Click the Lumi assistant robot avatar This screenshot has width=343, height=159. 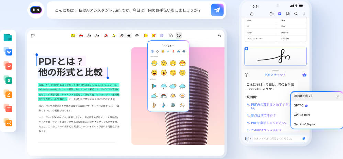(x=36, y=10)
